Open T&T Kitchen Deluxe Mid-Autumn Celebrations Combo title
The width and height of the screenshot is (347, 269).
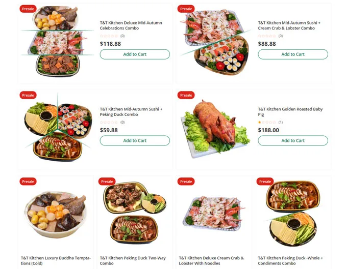coord(131,25)
